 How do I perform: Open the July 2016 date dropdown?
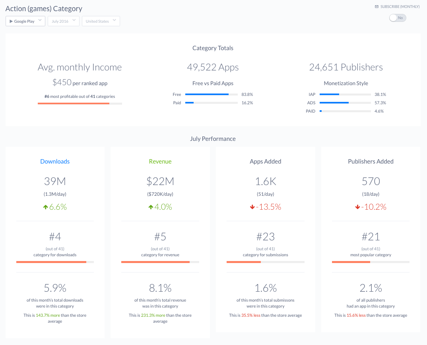63,21
